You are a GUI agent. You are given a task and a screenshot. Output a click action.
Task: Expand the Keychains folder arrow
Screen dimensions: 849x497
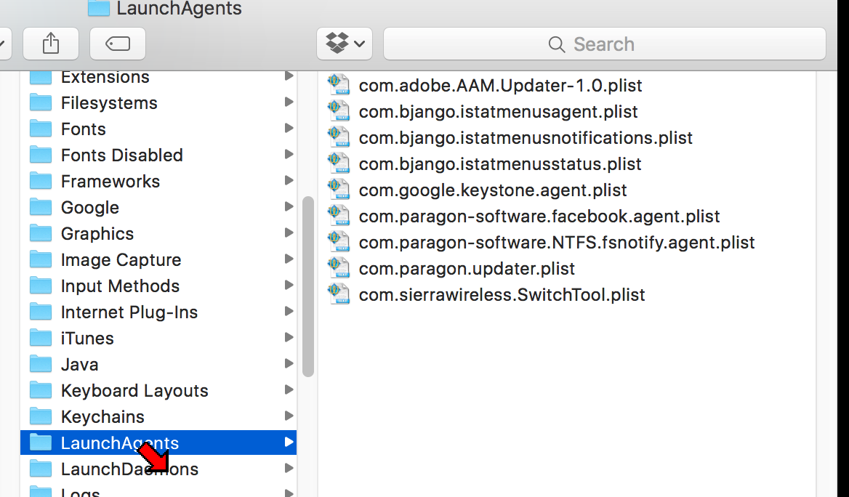[289, 416]
